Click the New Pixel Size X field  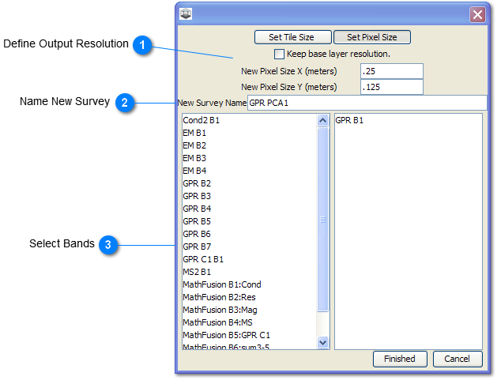coord(391,71)
